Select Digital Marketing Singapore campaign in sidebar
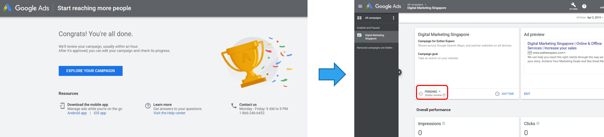Image resolution: width=604 pixels, height=137 pixels. 376,37
